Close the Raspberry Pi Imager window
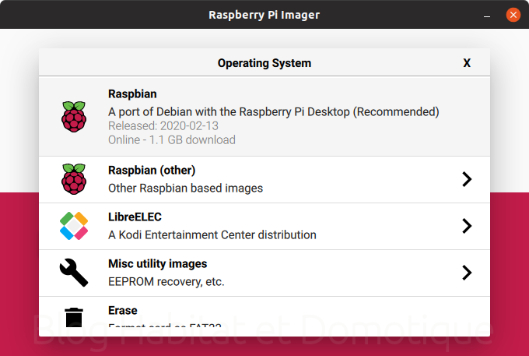Screen dimensions: 529x356 tap(513, 14)
